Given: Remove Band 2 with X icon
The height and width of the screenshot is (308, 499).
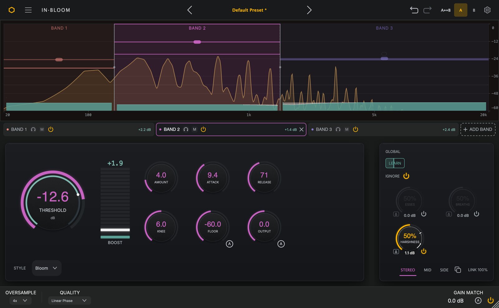Looking at the screenshot, I should tap(301, 130).
